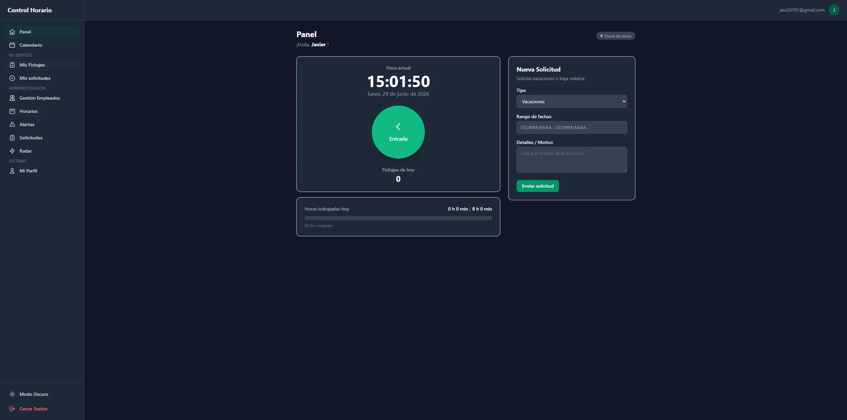The width and height of the screenshot is (847, 420).
Task: Navigate to Mis solicitudes
Action: [x=42, y=78]
